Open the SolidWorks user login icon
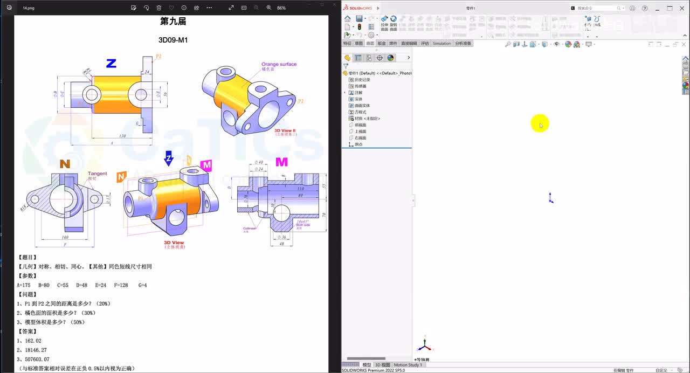Viewport: 690px width, 373px height. point(632,8)
